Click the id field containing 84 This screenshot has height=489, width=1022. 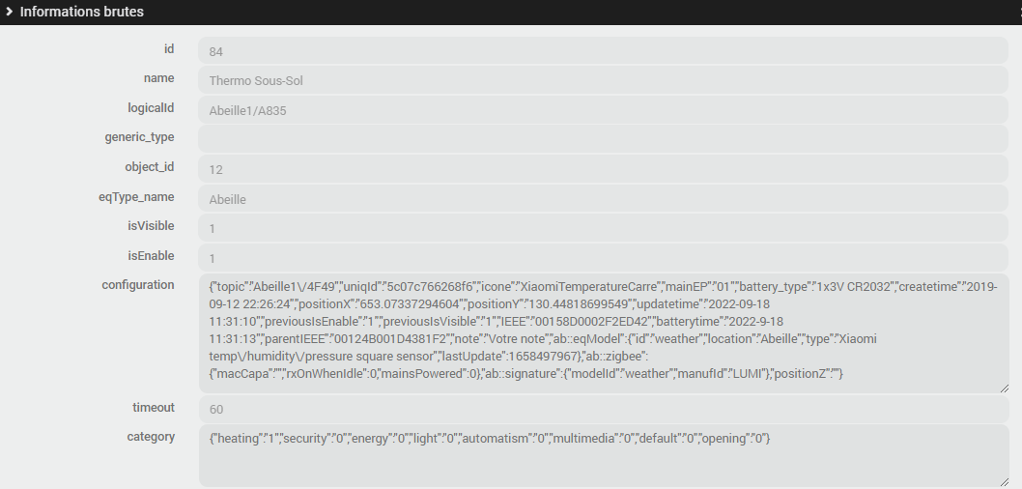click(x=603, y=50)
